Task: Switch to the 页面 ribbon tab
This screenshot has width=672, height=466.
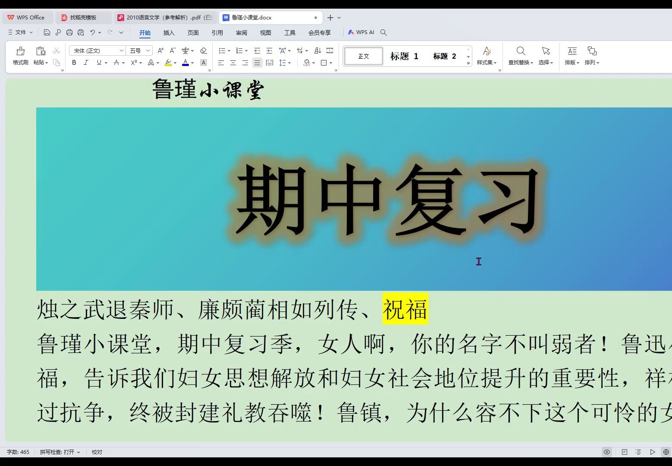Action: pyautogui.click(x=193, y=33)
